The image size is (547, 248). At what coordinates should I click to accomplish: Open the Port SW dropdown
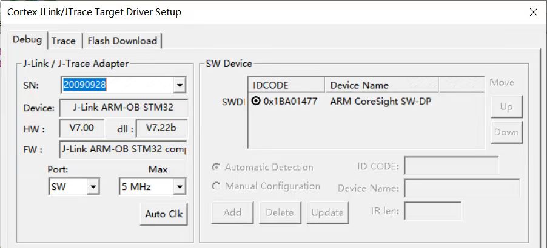[93, 188]
